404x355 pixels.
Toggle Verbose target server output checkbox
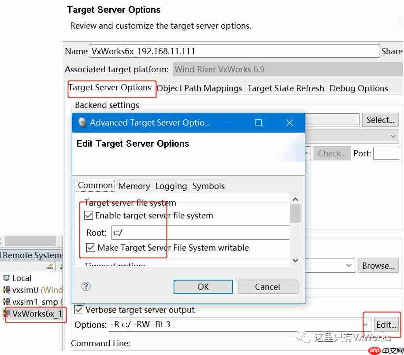pyautogui.click(x=79, y=310)
